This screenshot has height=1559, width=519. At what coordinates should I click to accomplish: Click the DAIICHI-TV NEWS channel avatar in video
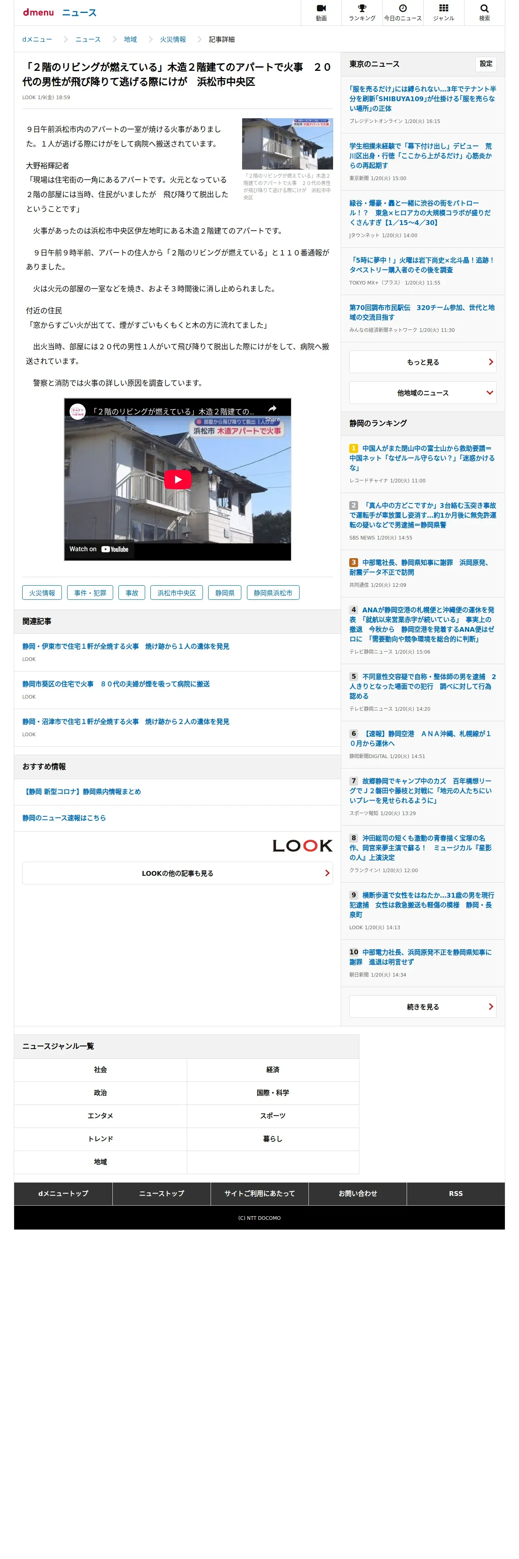77,411
